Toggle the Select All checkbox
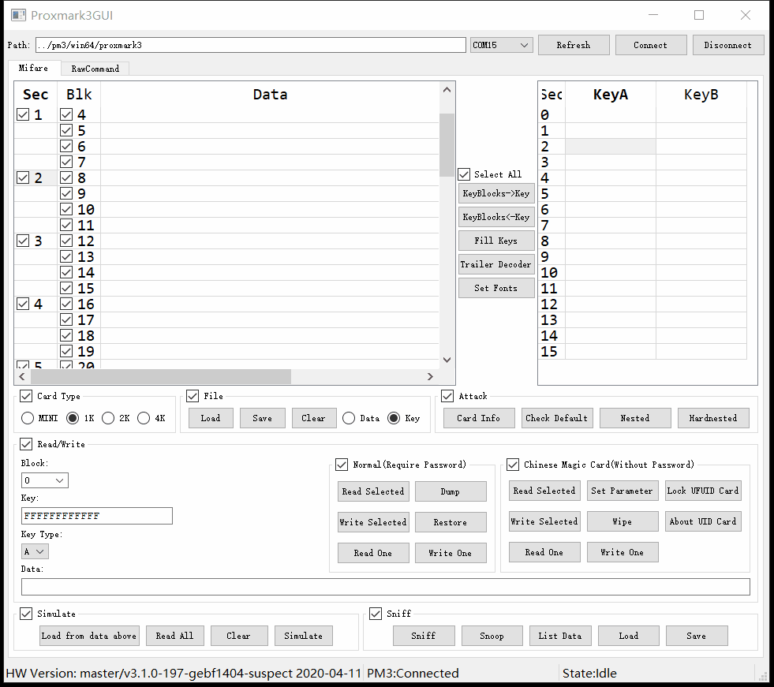The height and width of the screenshot is (687, 774). click(465, 174)
